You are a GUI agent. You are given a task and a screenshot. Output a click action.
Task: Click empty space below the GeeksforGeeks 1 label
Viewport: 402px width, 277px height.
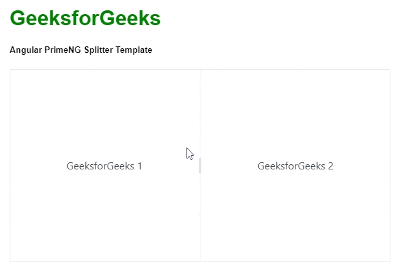(104, 219)
